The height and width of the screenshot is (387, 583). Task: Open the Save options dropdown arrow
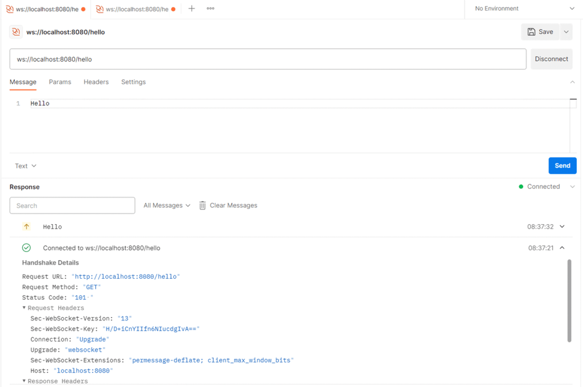[566, 32]
